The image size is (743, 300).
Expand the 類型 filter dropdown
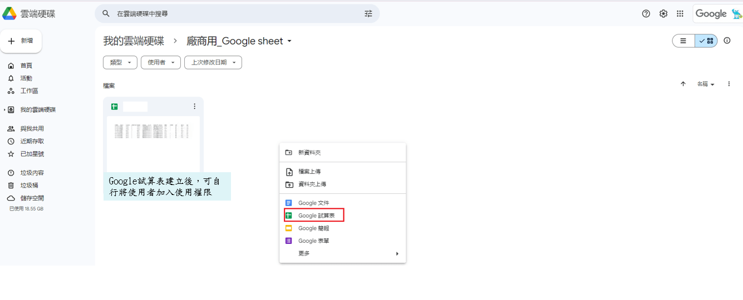click(x=120, y=63)
